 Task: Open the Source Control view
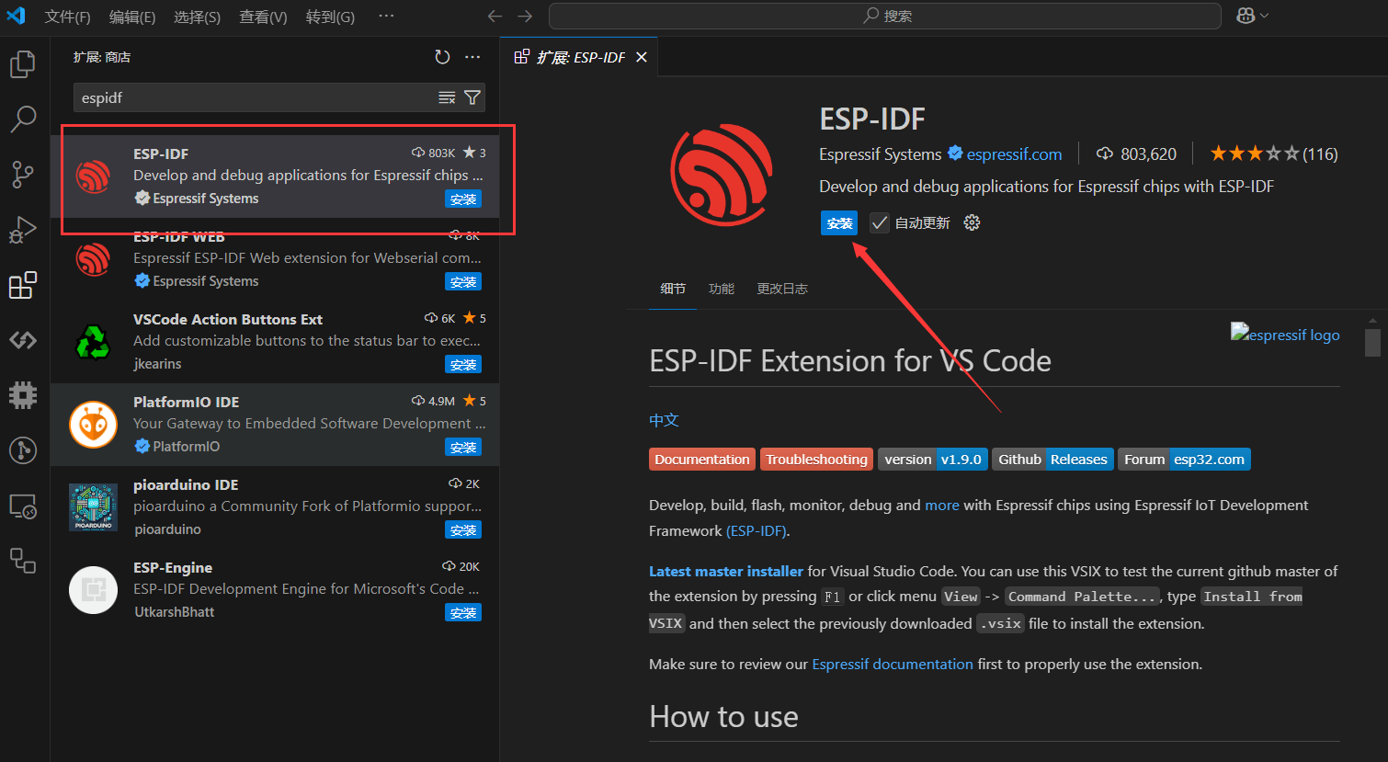23,175
